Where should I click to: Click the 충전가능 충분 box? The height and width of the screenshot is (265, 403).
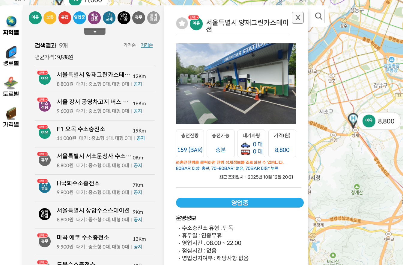(220, 143)
